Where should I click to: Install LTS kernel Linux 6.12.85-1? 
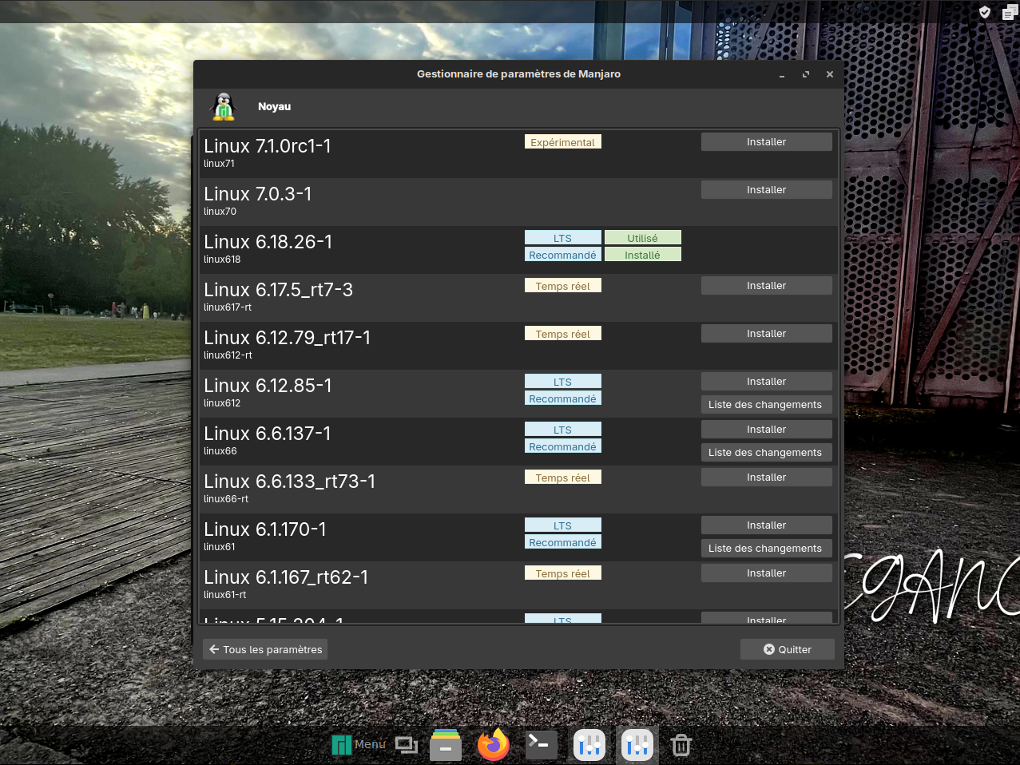[767, 382]
